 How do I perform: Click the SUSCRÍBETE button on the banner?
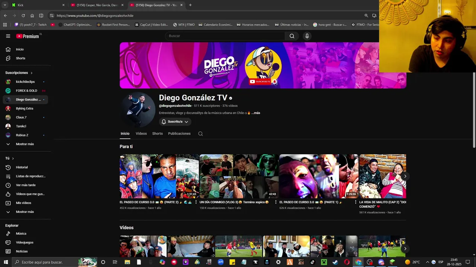(260, 82)
